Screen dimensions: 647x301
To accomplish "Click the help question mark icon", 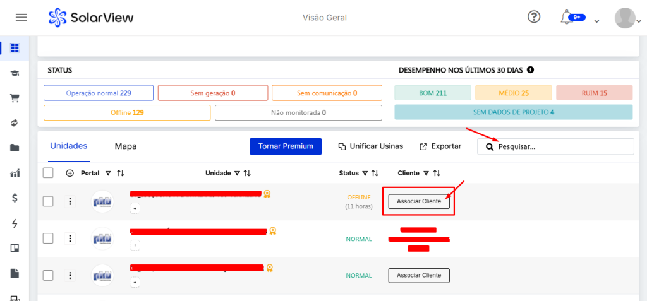I will (x=534, y=17).
